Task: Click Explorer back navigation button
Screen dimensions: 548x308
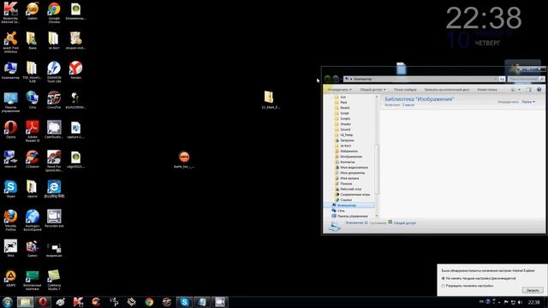Action: (327, 79)
